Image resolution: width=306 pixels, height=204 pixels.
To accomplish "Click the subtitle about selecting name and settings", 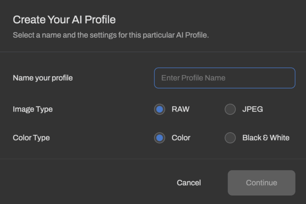I will [x=111, y=35].
